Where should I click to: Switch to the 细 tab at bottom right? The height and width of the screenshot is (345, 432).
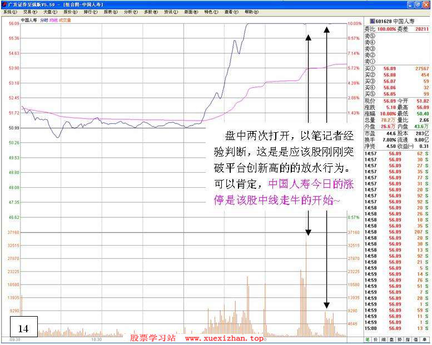click(383, 339)
